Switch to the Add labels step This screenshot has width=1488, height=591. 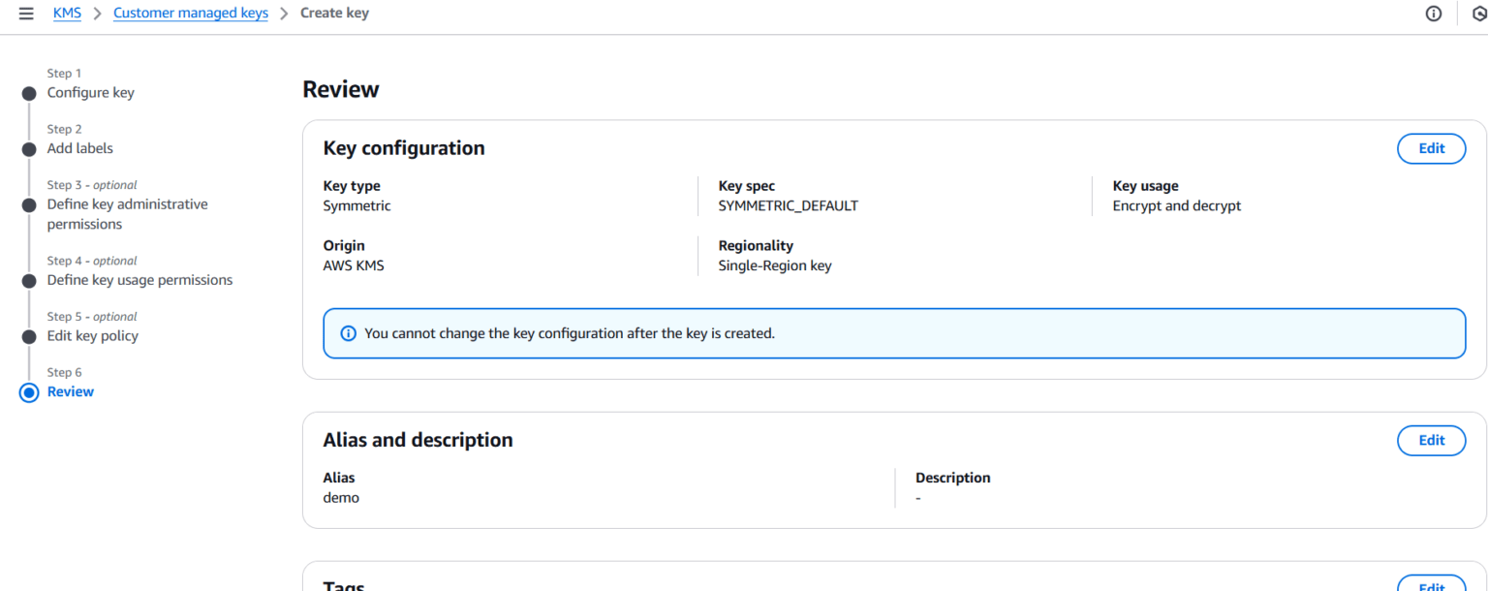[x=80, y=148]
